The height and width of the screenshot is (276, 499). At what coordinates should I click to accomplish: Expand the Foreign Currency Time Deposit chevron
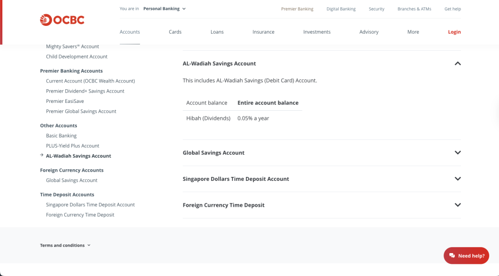[458, 205]
